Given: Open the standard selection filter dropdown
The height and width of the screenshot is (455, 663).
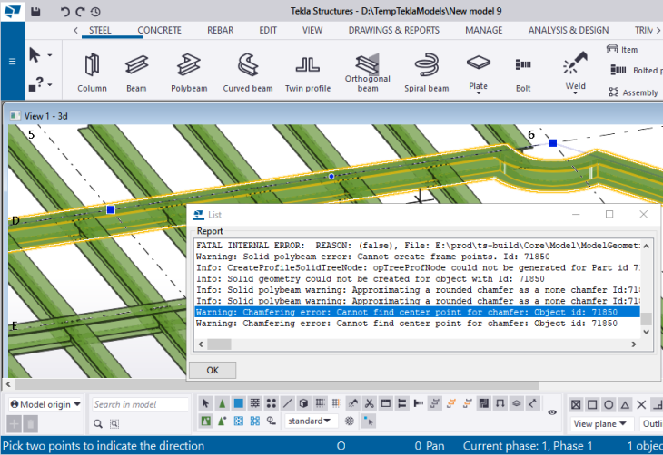Looking at the screenshot, I should (311, 421).
